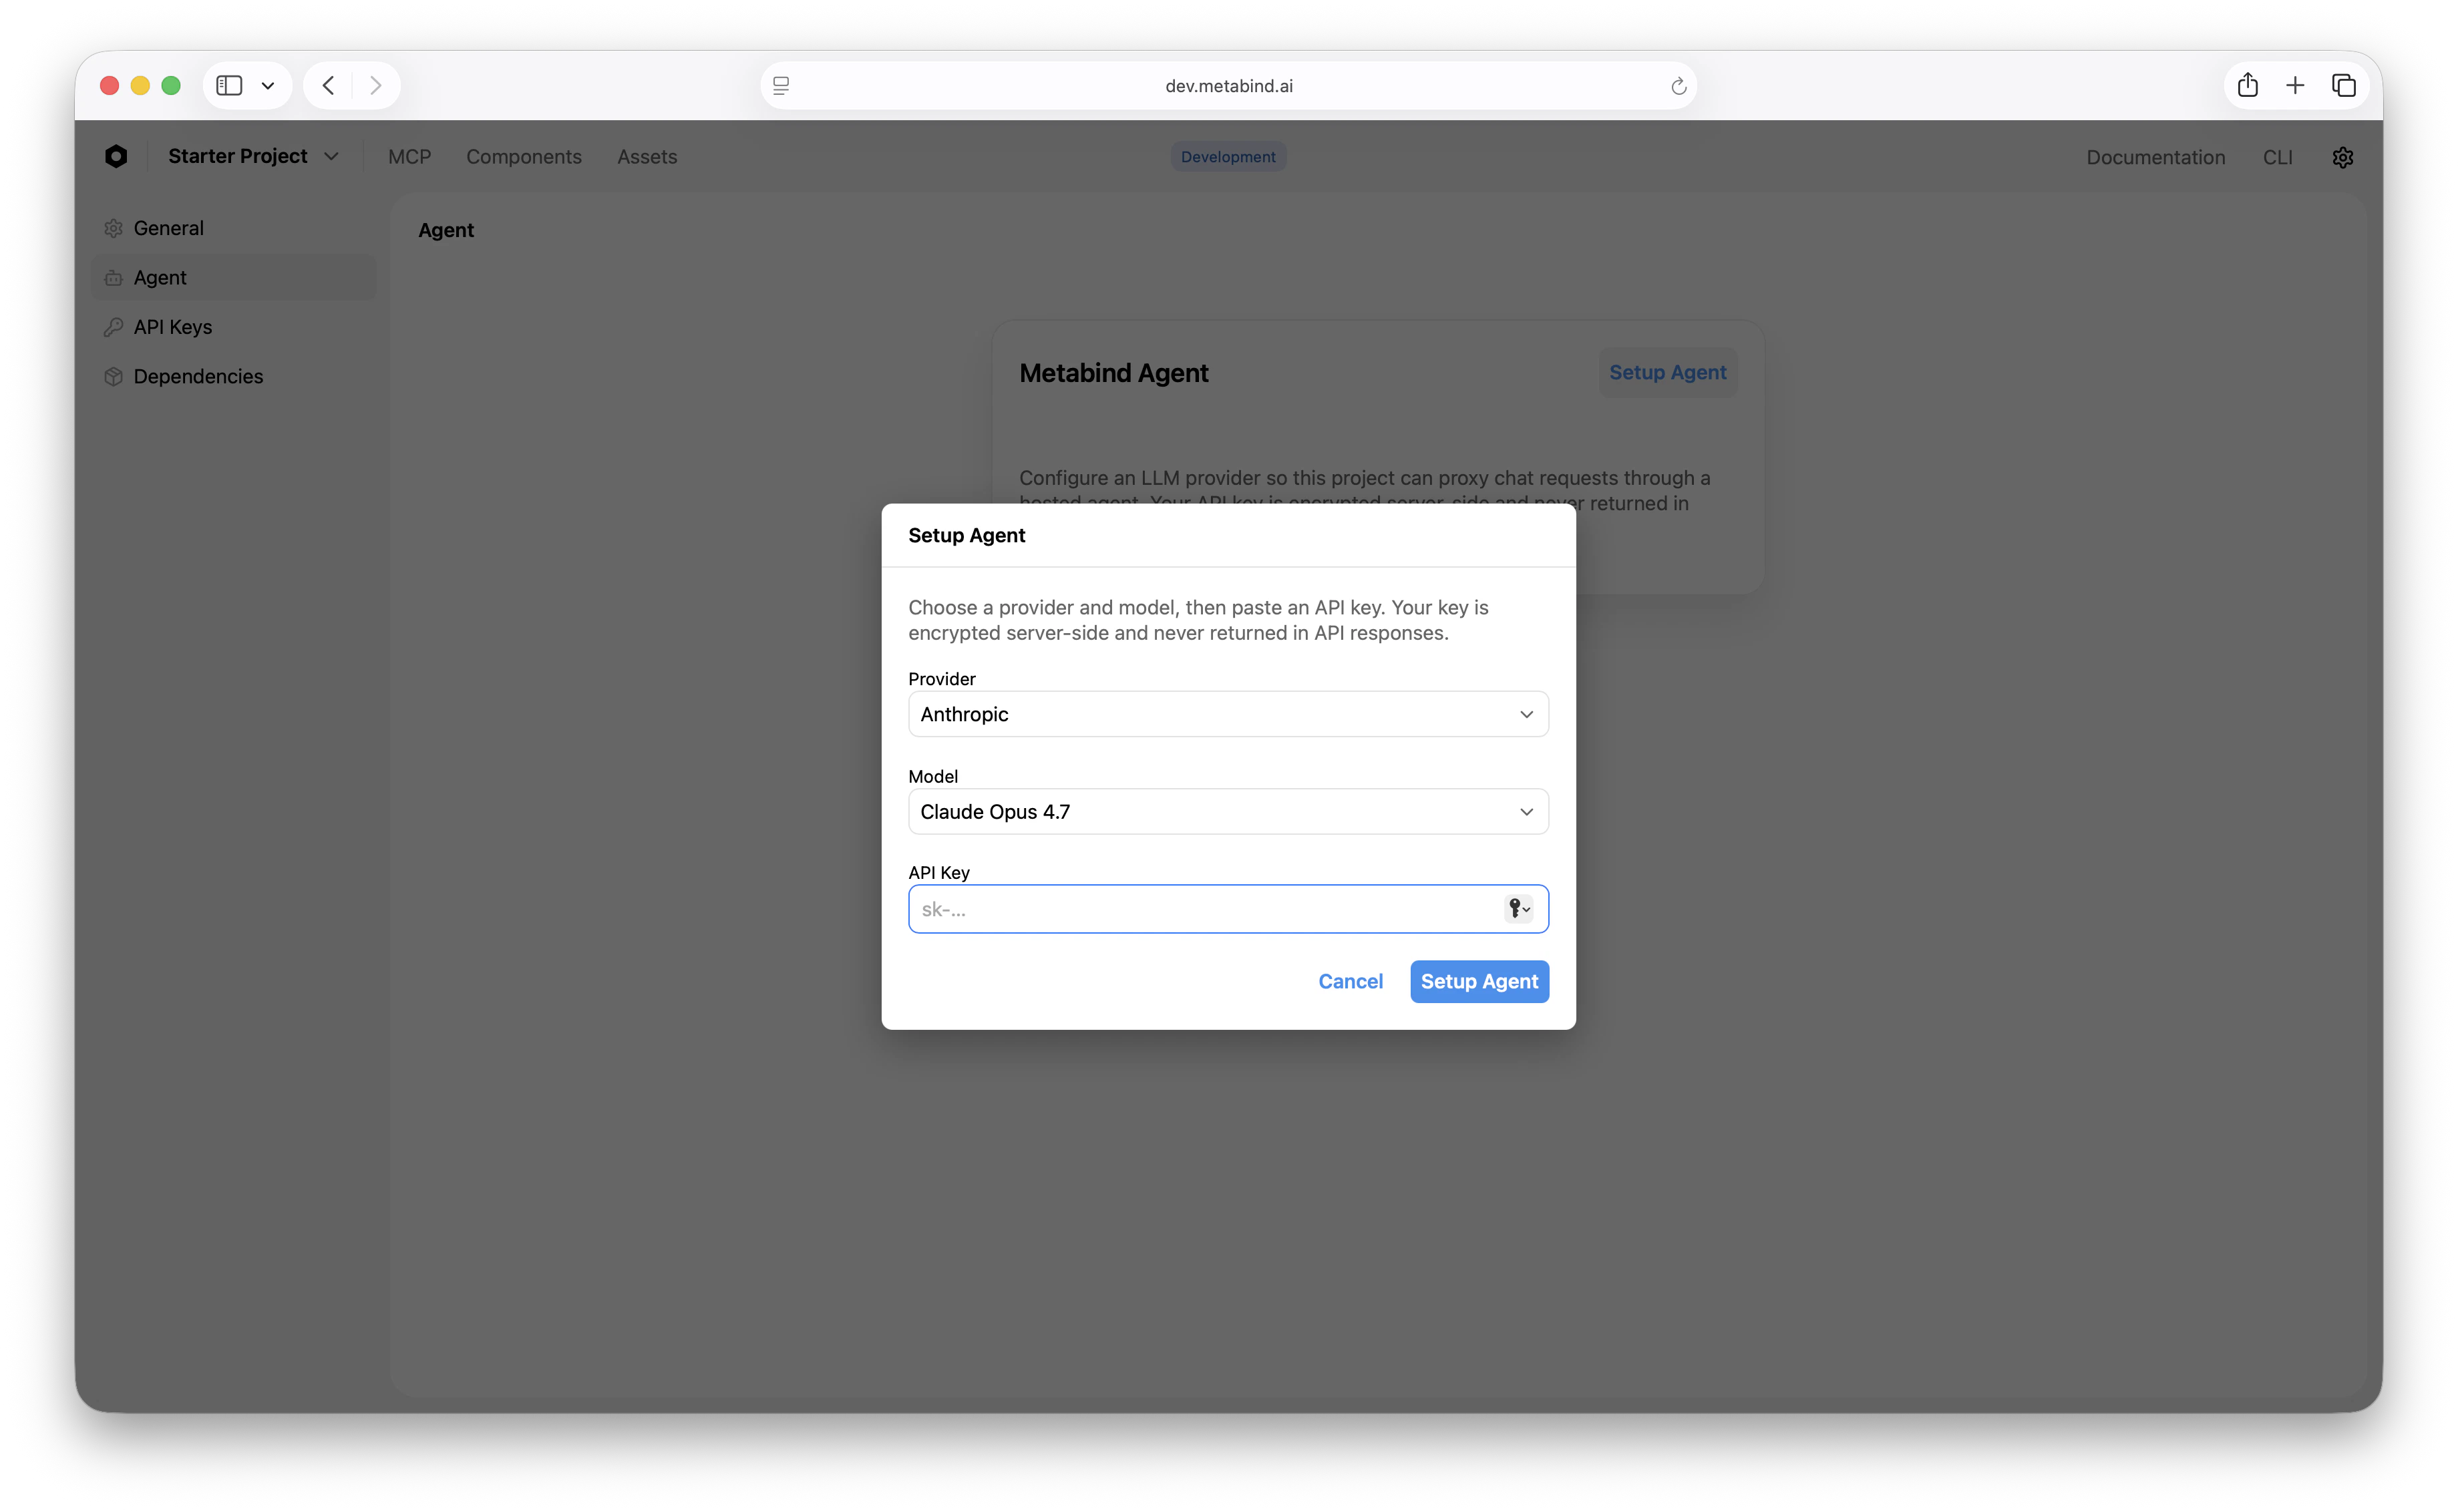This screenshot has width=2458, height=1512.
Task: Click the Agent page heading
Action: [446, 230]
